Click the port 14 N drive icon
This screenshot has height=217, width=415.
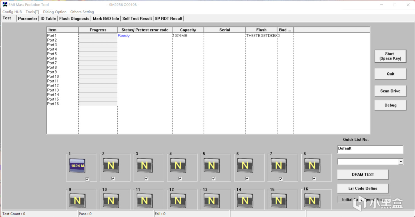pos(245,201)
